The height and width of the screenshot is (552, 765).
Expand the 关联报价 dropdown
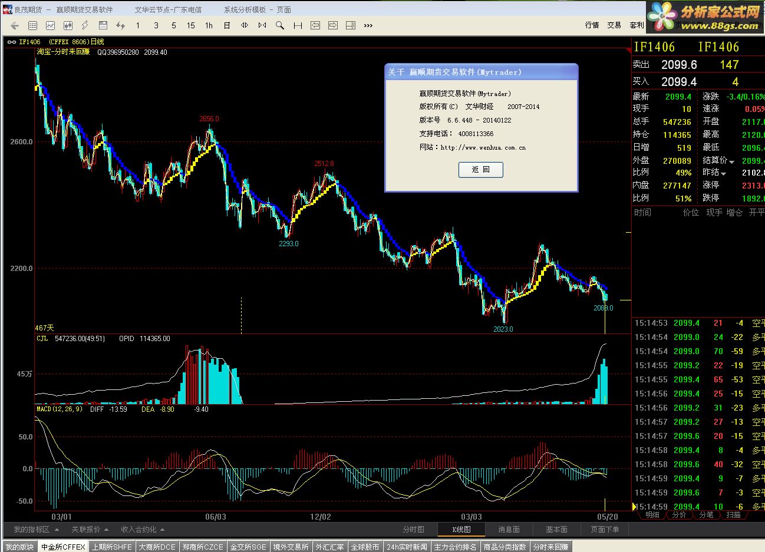(90, 530)
